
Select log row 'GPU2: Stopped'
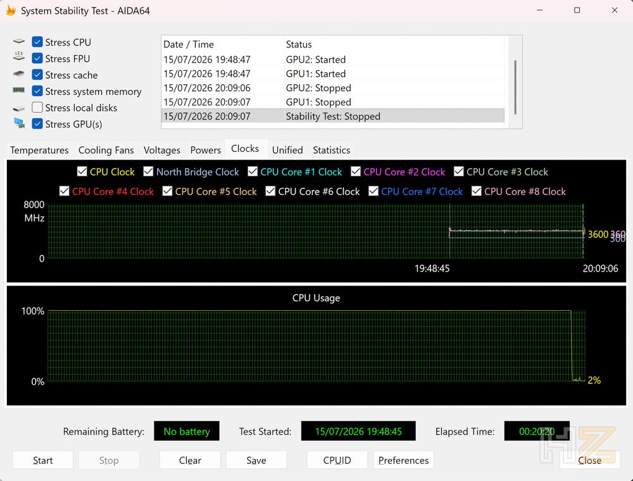tap(333, 87)
